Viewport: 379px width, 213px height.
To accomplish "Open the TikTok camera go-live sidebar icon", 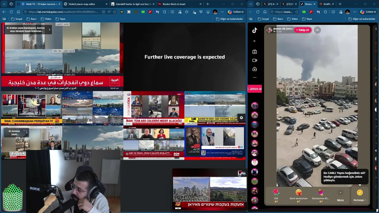I will [x=255, y=60].
